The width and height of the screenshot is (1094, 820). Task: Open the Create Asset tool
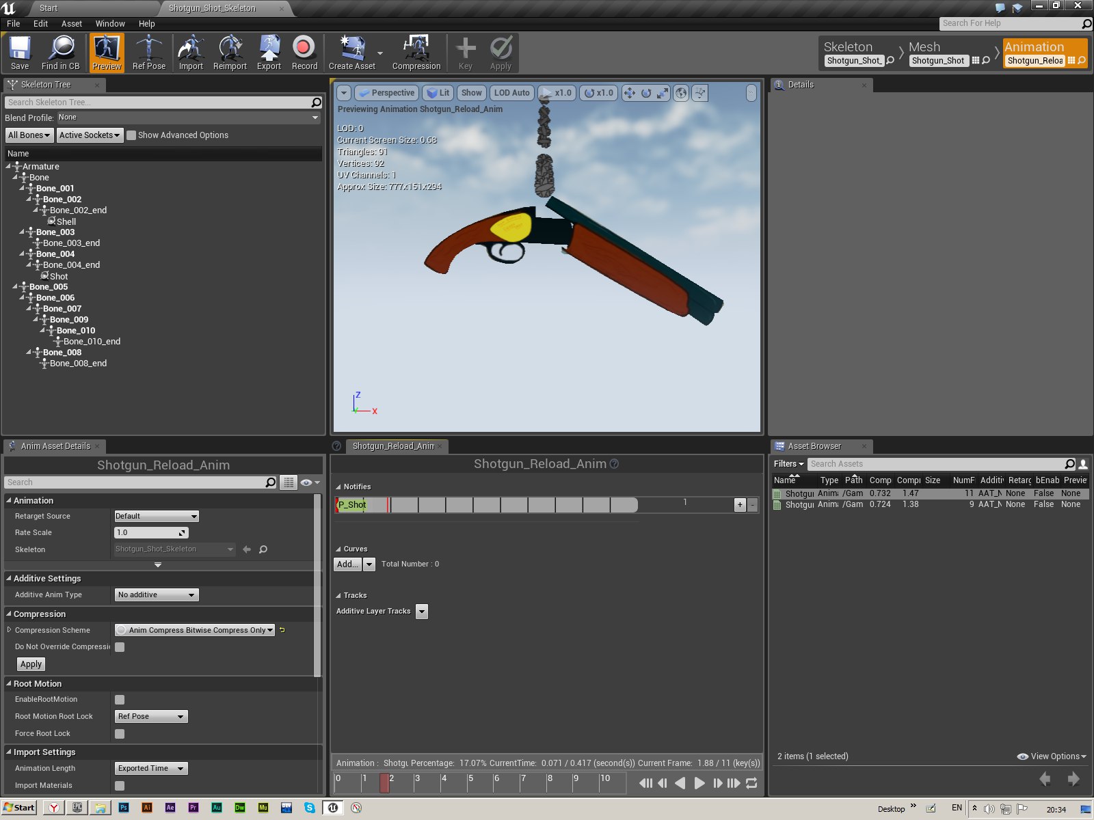[x=352, y=53]
